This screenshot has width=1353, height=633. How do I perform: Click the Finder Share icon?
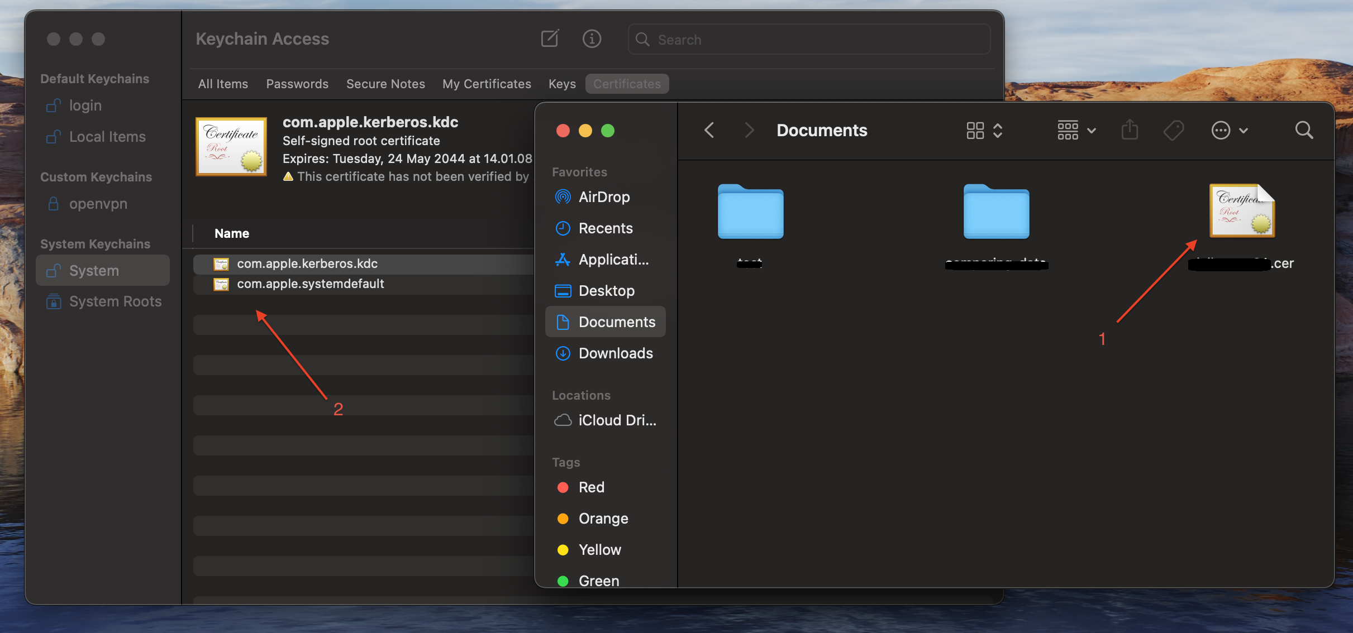[x=1130, y=130]
